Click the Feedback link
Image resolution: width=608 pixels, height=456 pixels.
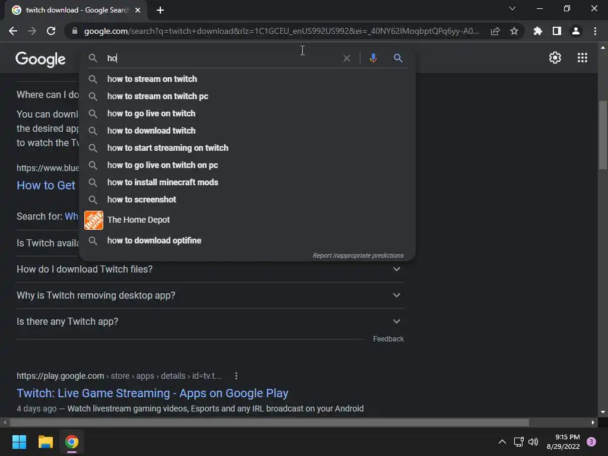388,339
